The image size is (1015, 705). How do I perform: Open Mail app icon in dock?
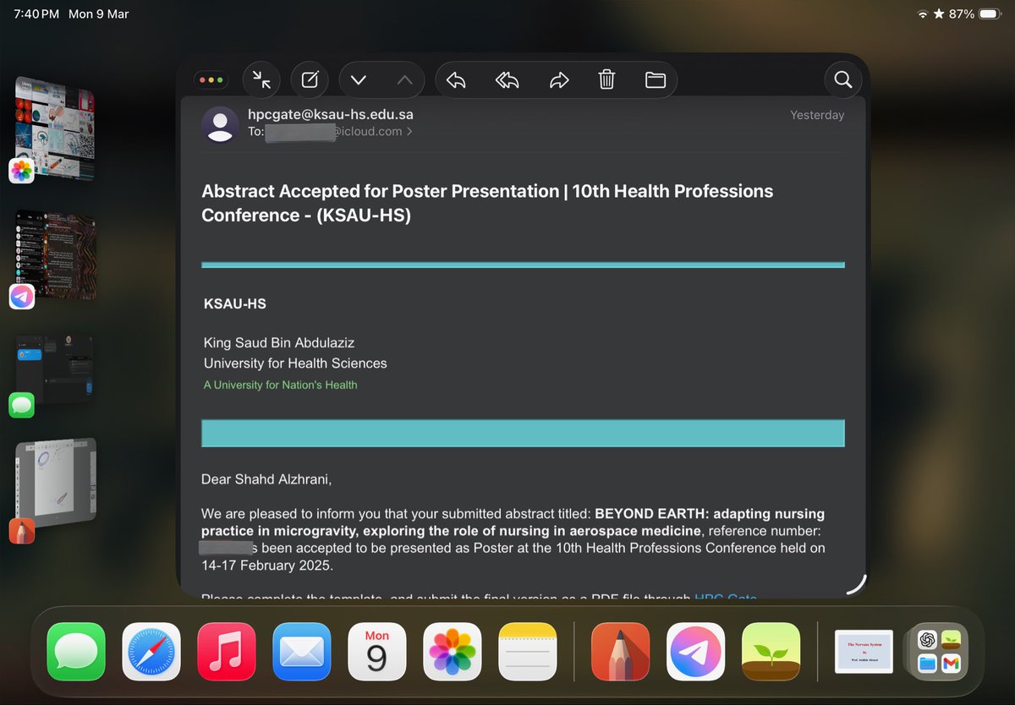click(x=302, y=652)
